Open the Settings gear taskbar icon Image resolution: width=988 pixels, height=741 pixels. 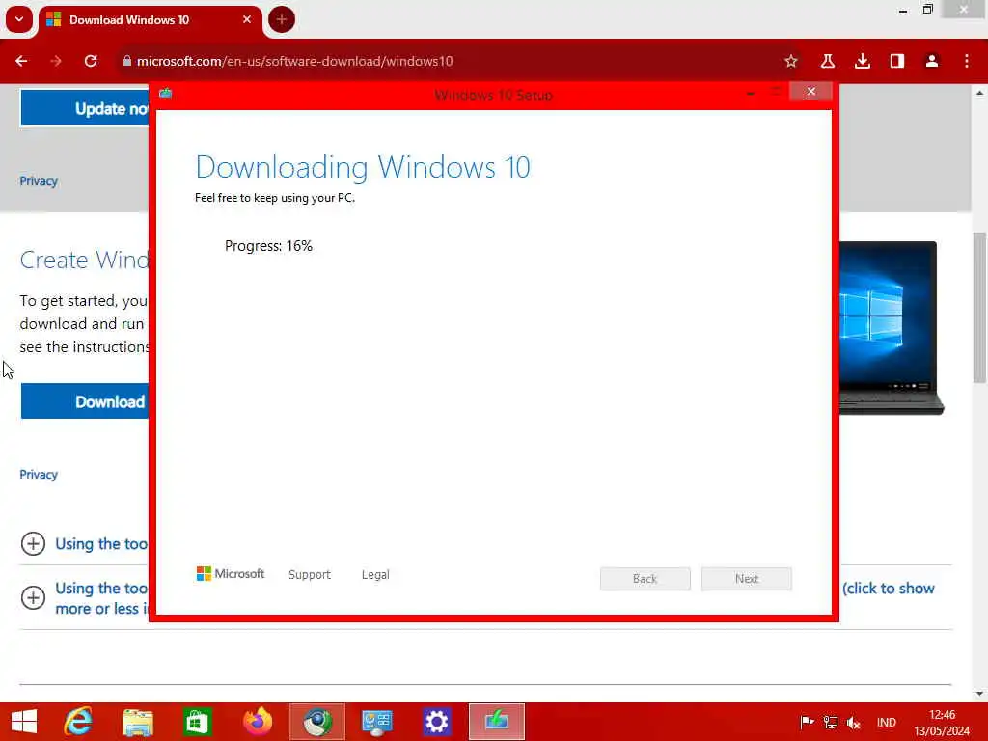(x=437, y=722)
